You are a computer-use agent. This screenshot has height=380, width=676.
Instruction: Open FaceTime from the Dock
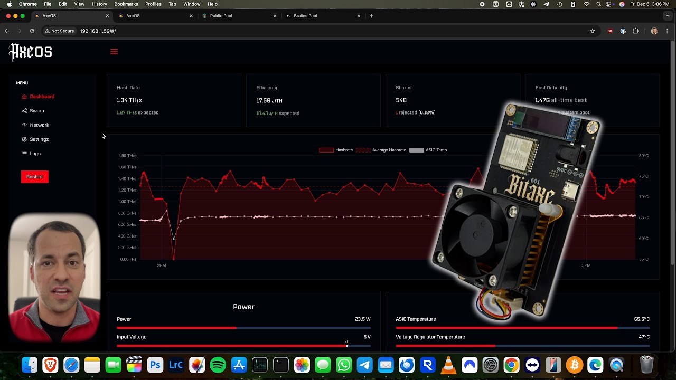[x=113, y=365]
